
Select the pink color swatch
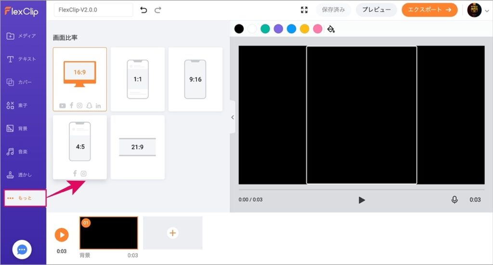(x=318, y=28)
